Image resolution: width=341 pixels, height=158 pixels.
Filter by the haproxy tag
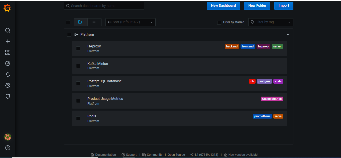pos(263,46)
